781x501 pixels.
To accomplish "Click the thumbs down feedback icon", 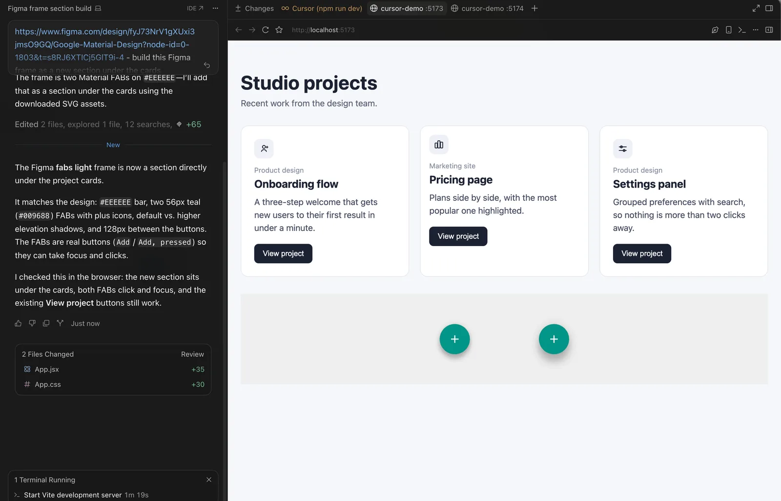I will [32, 323].
